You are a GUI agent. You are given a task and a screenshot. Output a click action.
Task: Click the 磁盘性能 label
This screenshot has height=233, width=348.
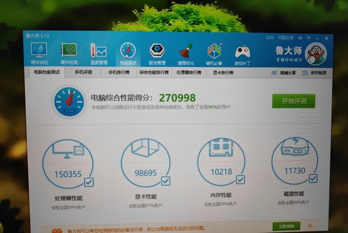[294, 194]
